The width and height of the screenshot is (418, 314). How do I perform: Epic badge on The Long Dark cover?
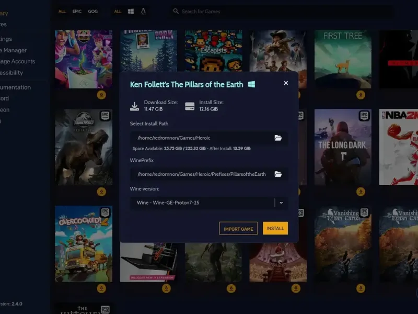(364, 116)
